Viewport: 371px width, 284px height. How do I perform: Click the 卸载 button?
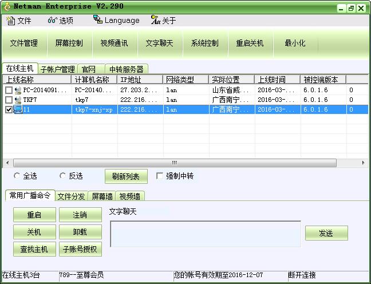pos(81,232)
